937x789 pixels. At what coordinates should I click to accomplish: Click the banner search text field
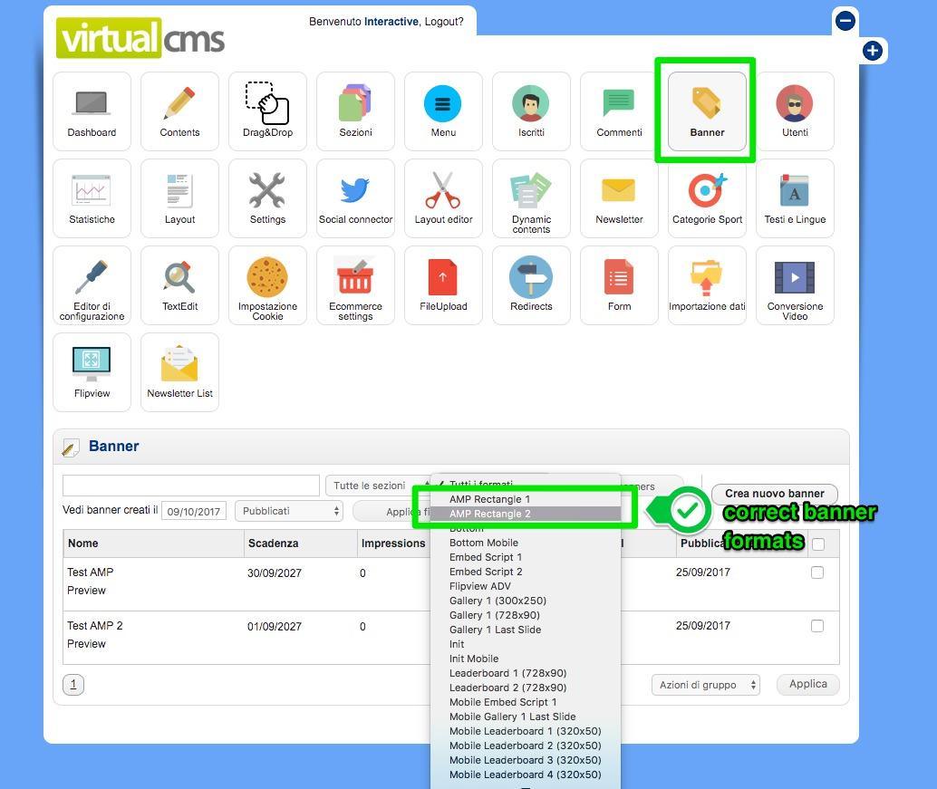(x=191, y=486)
